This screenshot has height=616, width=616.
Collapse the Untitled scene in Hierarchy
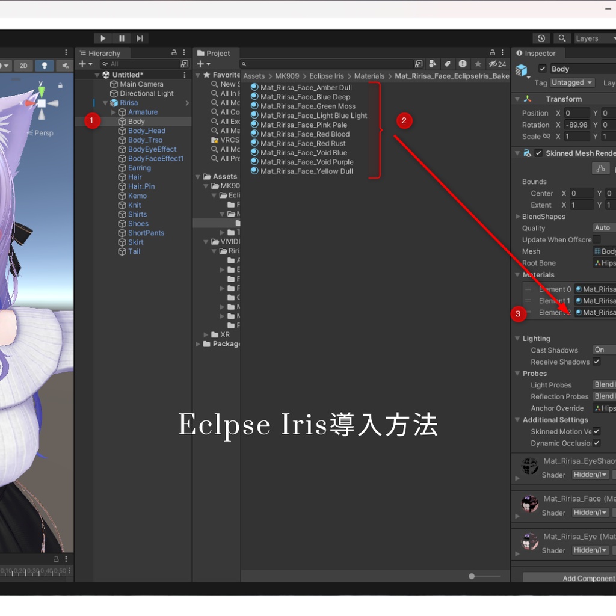pos(97,75)
